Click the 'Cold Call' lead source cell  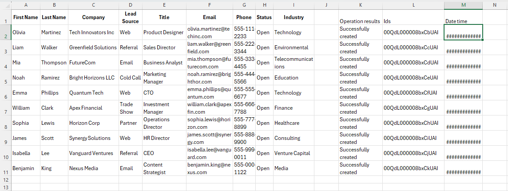point(130,78)
